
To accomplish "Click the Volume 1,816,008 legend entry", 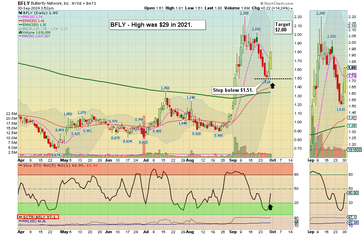I will (34, 33).
